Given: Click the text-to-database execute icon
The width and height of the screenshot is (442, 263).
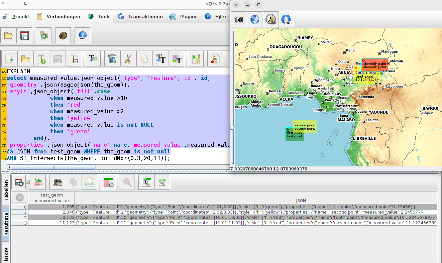Looking at the screenshot, I should coord(93,59).
